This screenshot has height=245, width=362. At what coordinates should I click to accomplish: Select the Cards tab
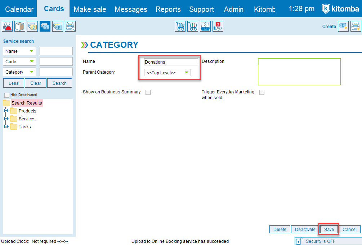pyautogui.click(x=54, y=9)
